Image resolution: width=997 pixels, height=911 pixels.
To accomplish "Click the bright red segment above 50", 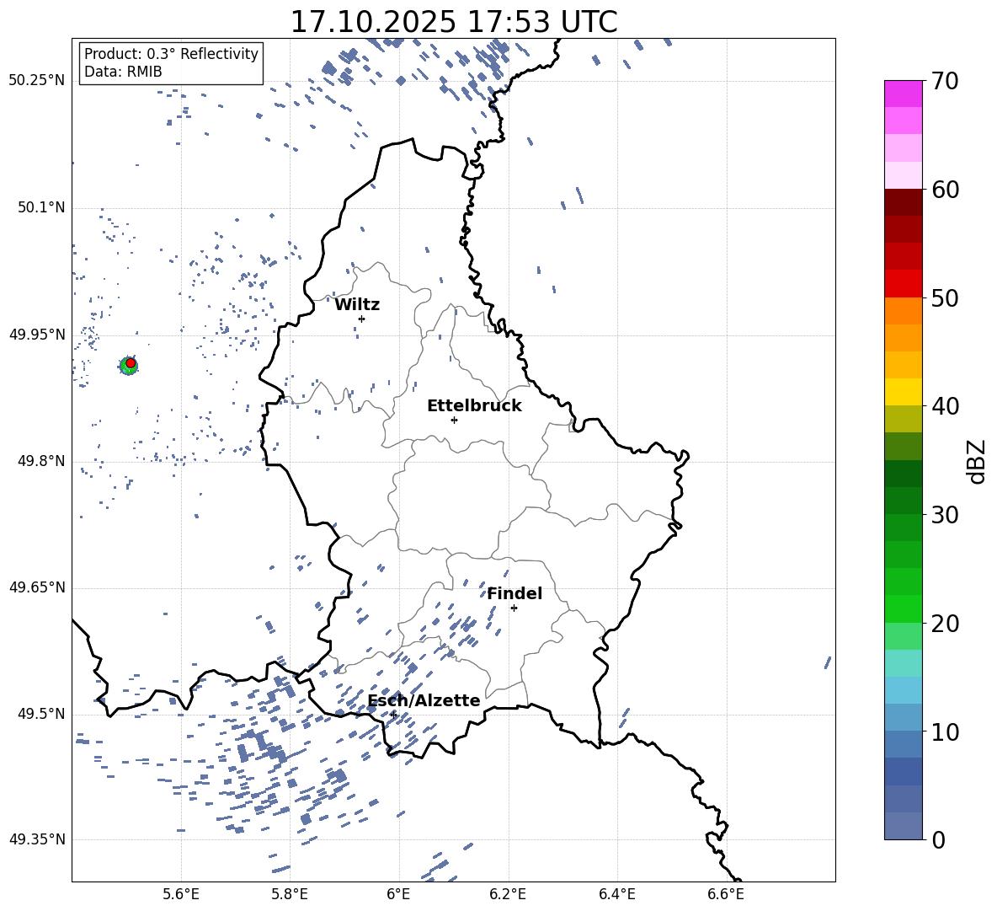I will point(903,284).
